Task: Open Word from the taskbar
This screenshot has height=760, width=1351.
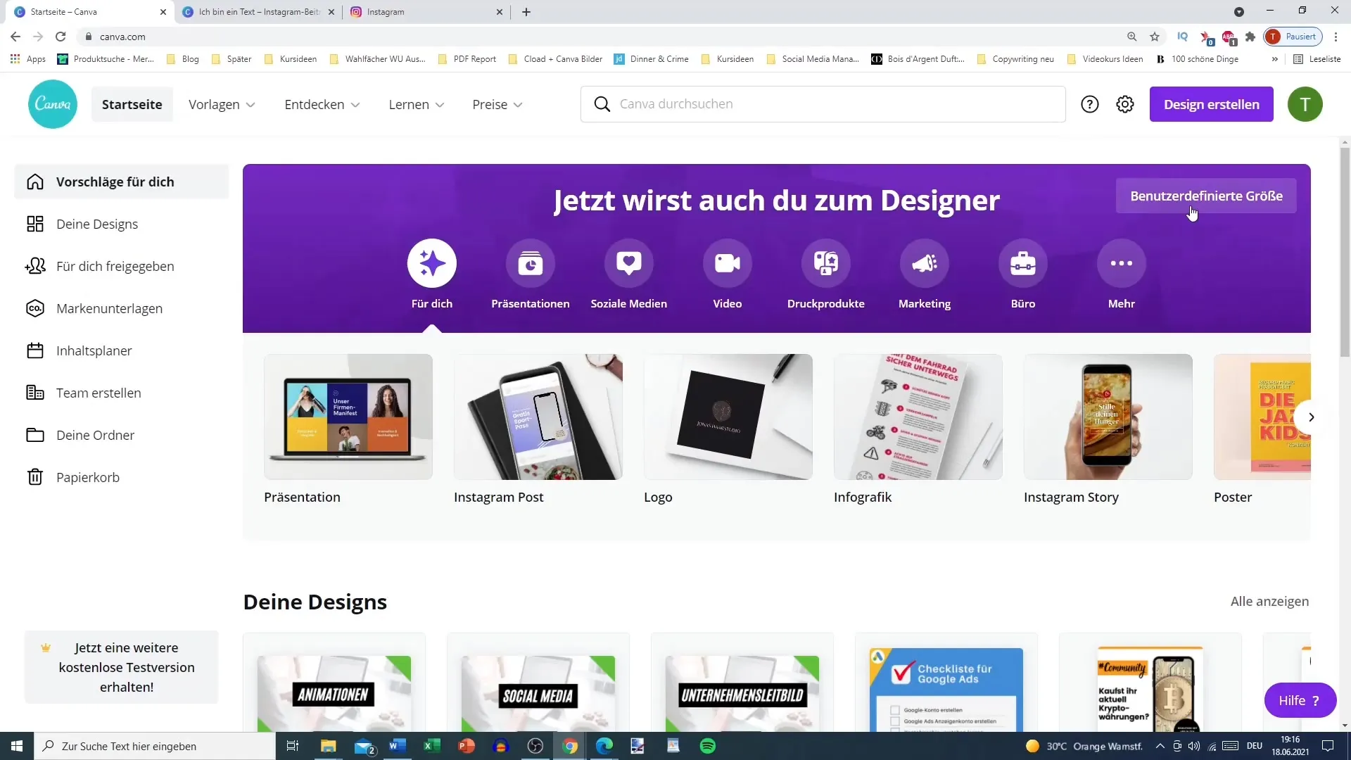Action: pyautogui.click(x=398, y=746)
